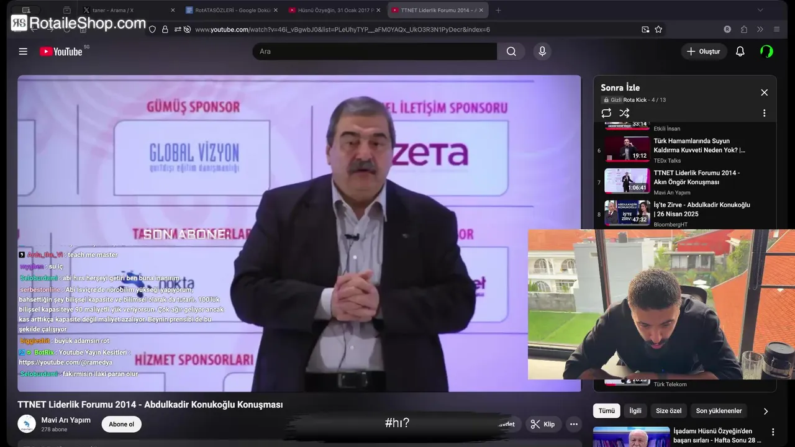Show more filter chips with right arrow

click(765, 411)
